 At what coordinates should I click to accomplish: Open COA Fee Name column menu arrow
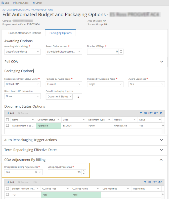point(98,188)
